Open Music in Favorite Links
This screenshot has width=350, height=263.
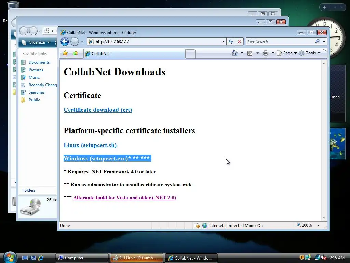pyautogui.click(x=34, y=77)
